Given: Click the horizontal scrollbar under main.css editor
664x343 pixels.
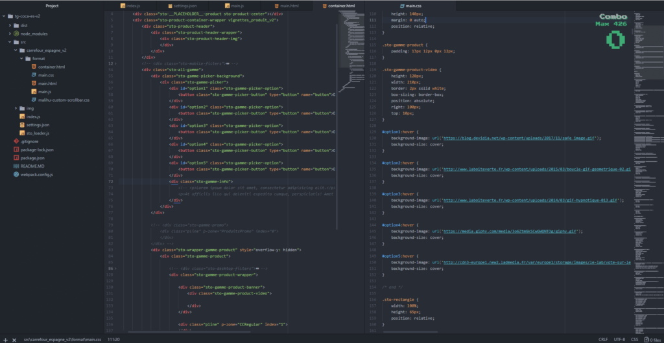Looking at the screenshot, I should click(x=410, y=333).
